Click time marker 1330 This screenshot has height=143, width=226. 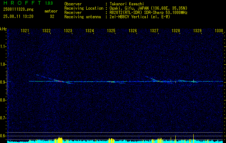click(x=219, y=30)
